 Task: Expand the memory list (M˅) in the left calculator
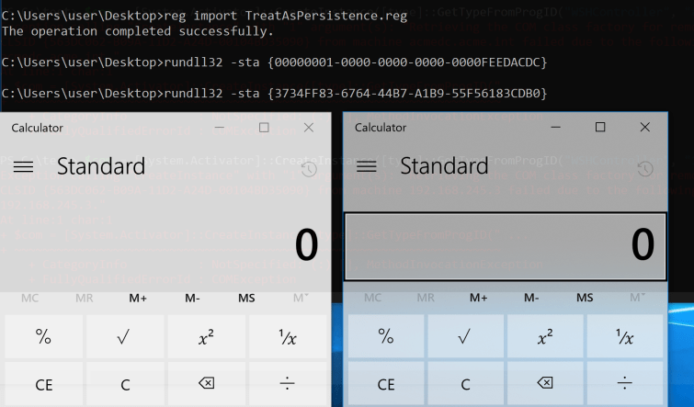[x=301, y=298]
